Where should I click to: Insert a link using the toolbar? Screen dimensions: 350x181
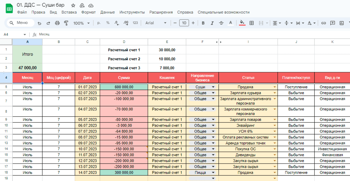pyautogui.click(x=323, y=23)
